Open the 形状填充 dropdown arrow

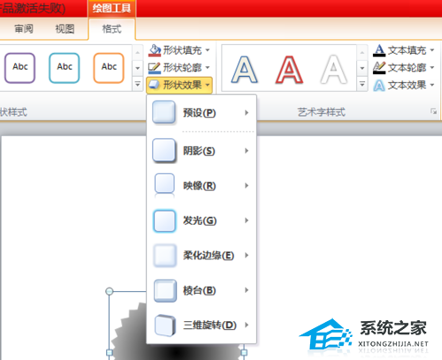pyautogui.click(x=207, y=50)
